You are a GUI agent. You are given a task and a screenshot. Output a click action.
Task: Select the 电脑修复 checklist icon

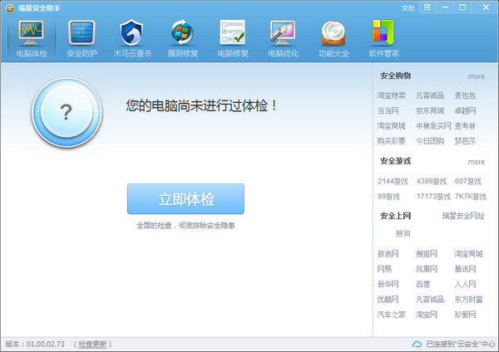(x=233, y=32)
